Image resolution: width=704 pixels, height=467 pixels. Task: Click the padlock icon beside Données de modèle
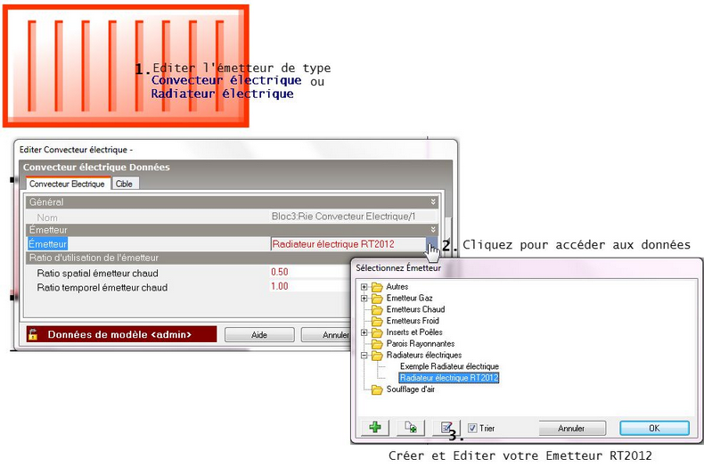33,334
